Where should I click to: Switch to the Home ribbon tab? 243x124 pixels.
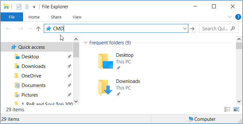[34, 17]
